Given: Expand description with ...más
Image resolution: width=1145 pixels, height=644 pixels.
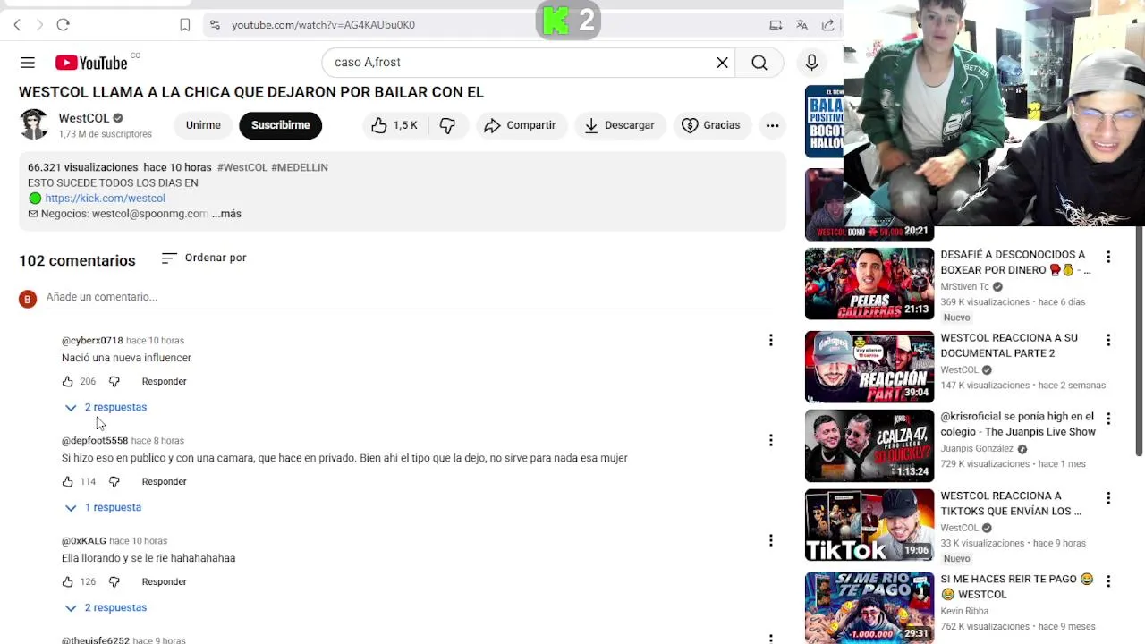Looking at the screenshot, I should 226,214.
